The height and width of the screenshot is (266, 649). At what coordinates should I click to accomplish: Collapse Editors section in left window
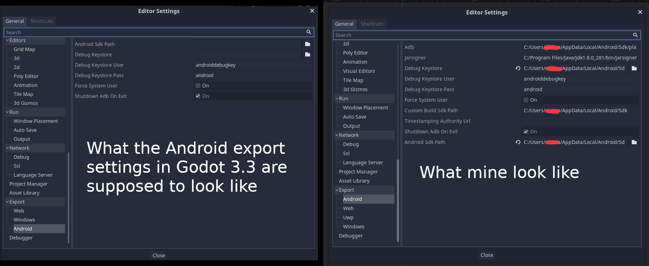pos(7,40)
